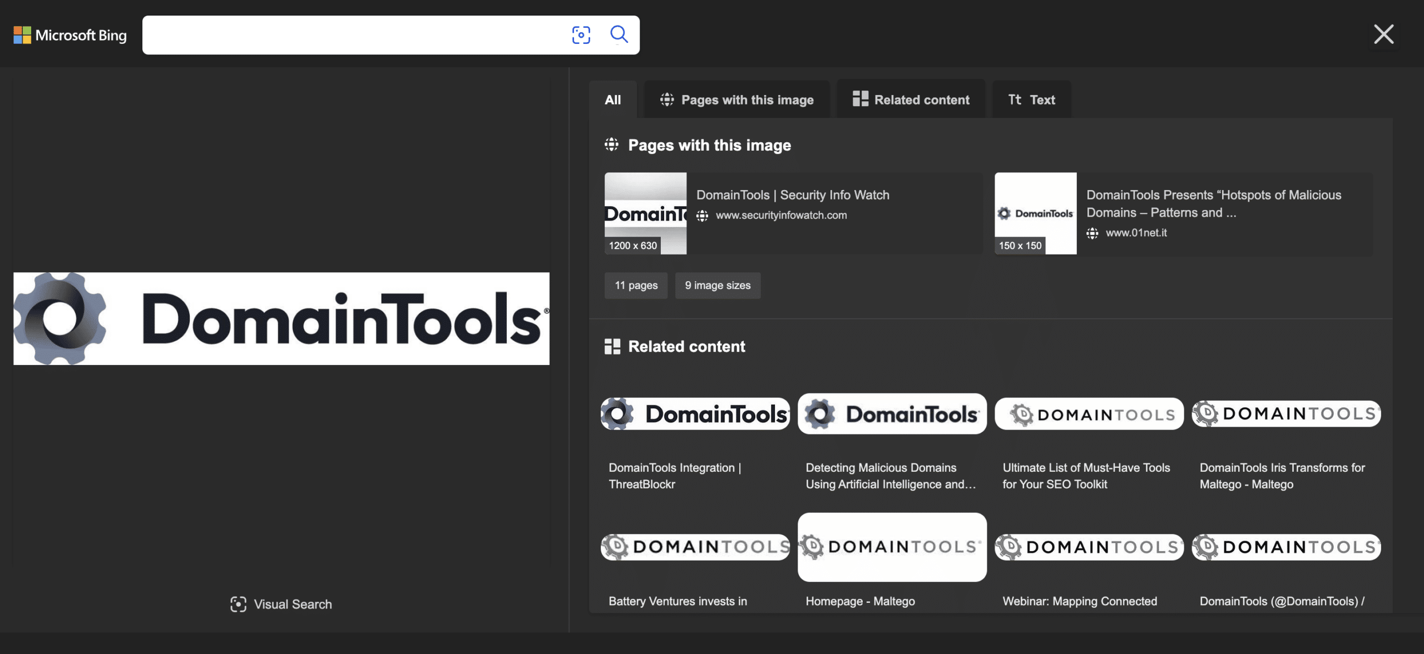Click the 11 pages button

[636, 286]
